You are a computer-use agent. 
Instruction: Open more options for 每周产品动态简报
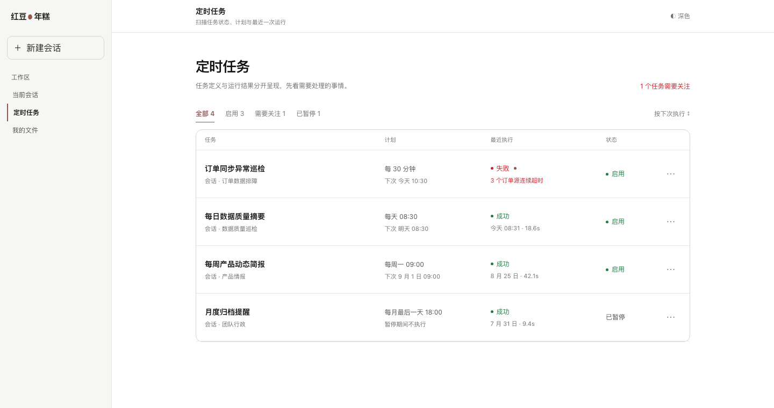[x=671, y=269]
